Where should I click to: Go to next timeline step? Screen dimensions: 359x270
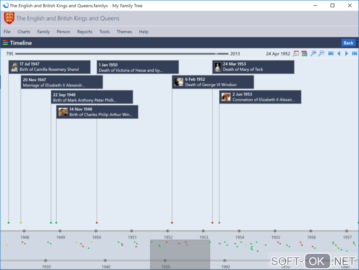[x=346, y=53]
